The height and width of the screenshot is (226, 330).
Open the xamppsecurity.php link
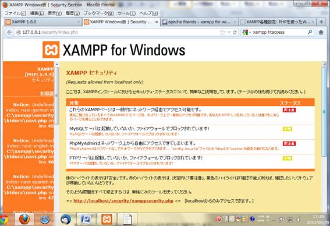(123, 201)
